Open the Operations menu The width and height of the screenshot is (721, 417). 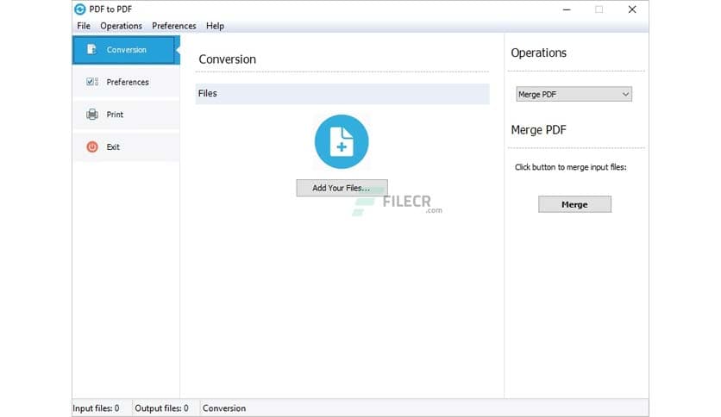[121, 26]
